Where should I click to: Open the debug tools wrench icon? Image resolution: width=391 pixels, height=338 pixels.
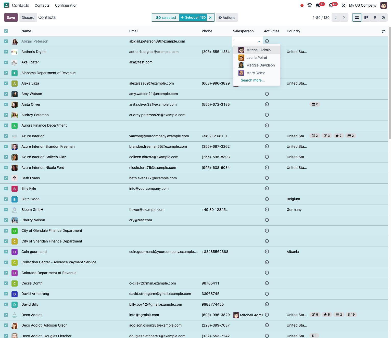(x=344, y=5)
